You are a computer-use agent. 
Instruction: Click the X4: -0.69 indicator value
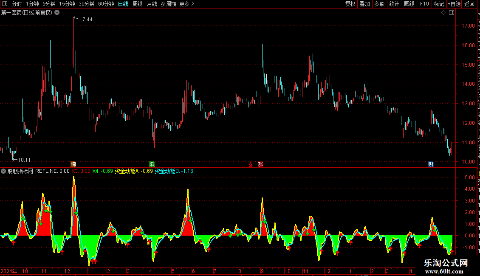(x=102, y=171)
